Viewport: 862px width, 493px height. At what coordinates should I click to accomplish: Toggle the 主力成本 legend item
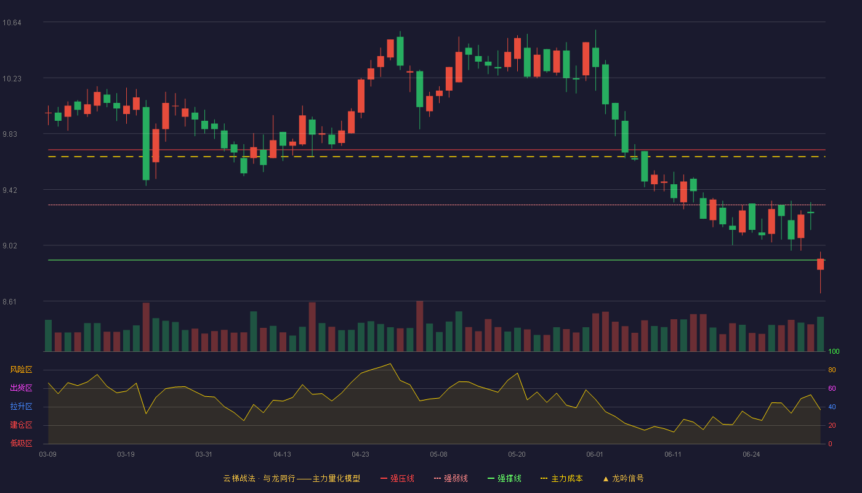point(562,478)
